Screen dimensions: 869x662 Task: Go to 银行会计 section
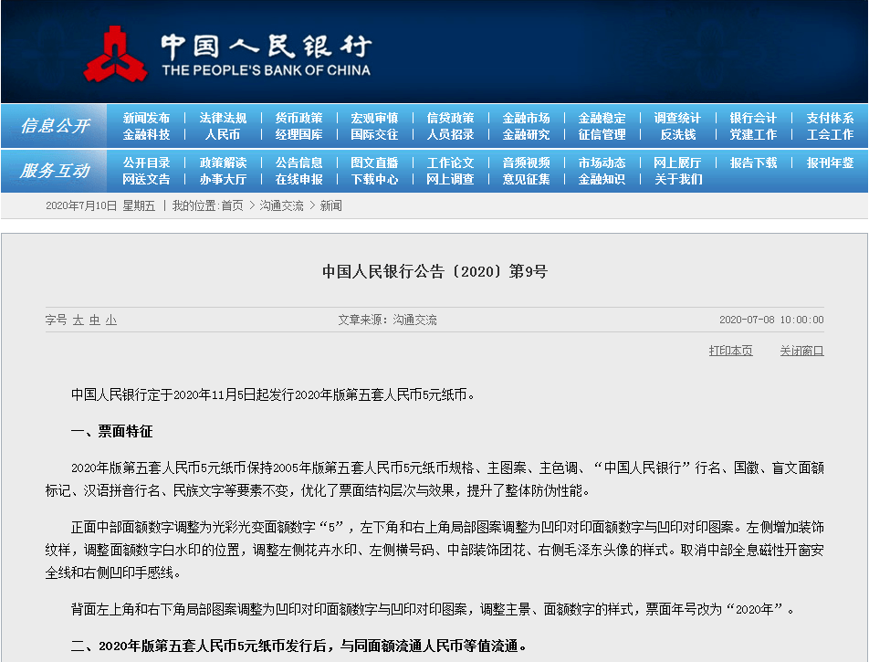coord(753,118)
